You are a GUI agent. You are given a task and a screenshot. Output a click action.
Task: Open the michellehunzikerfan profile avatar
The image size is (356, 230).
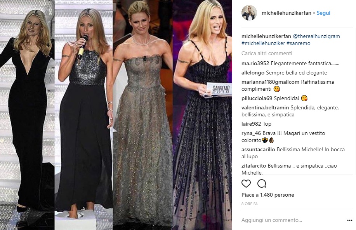[x=249, y=13]
